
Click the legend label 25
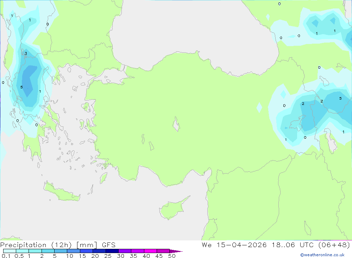(108, 256)
